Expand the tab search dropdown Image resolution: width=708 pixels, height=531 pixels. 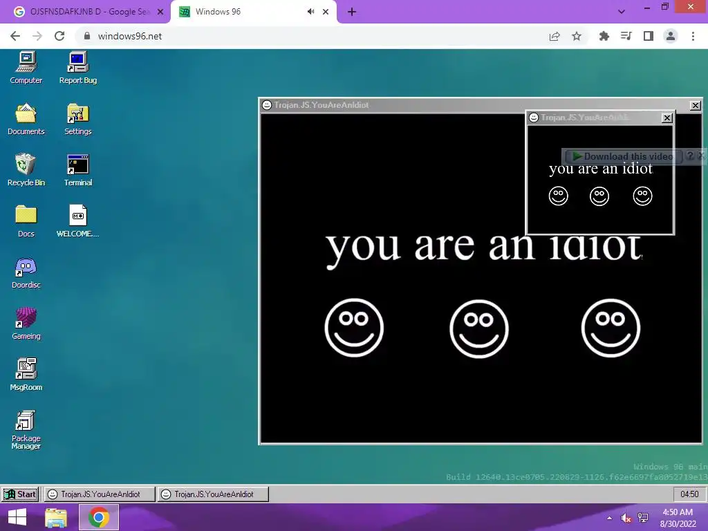[622, 12]
